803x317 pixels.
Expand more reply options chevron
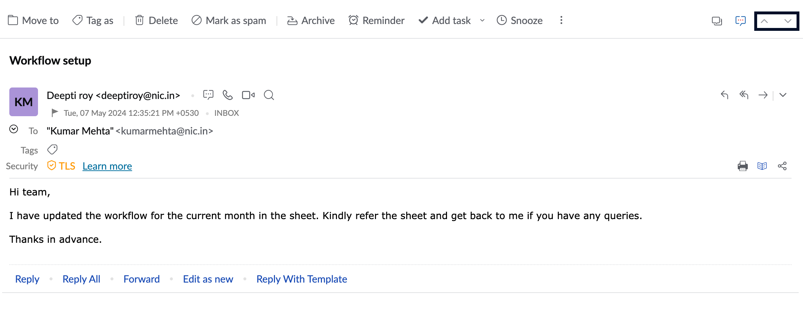point(783,95)
